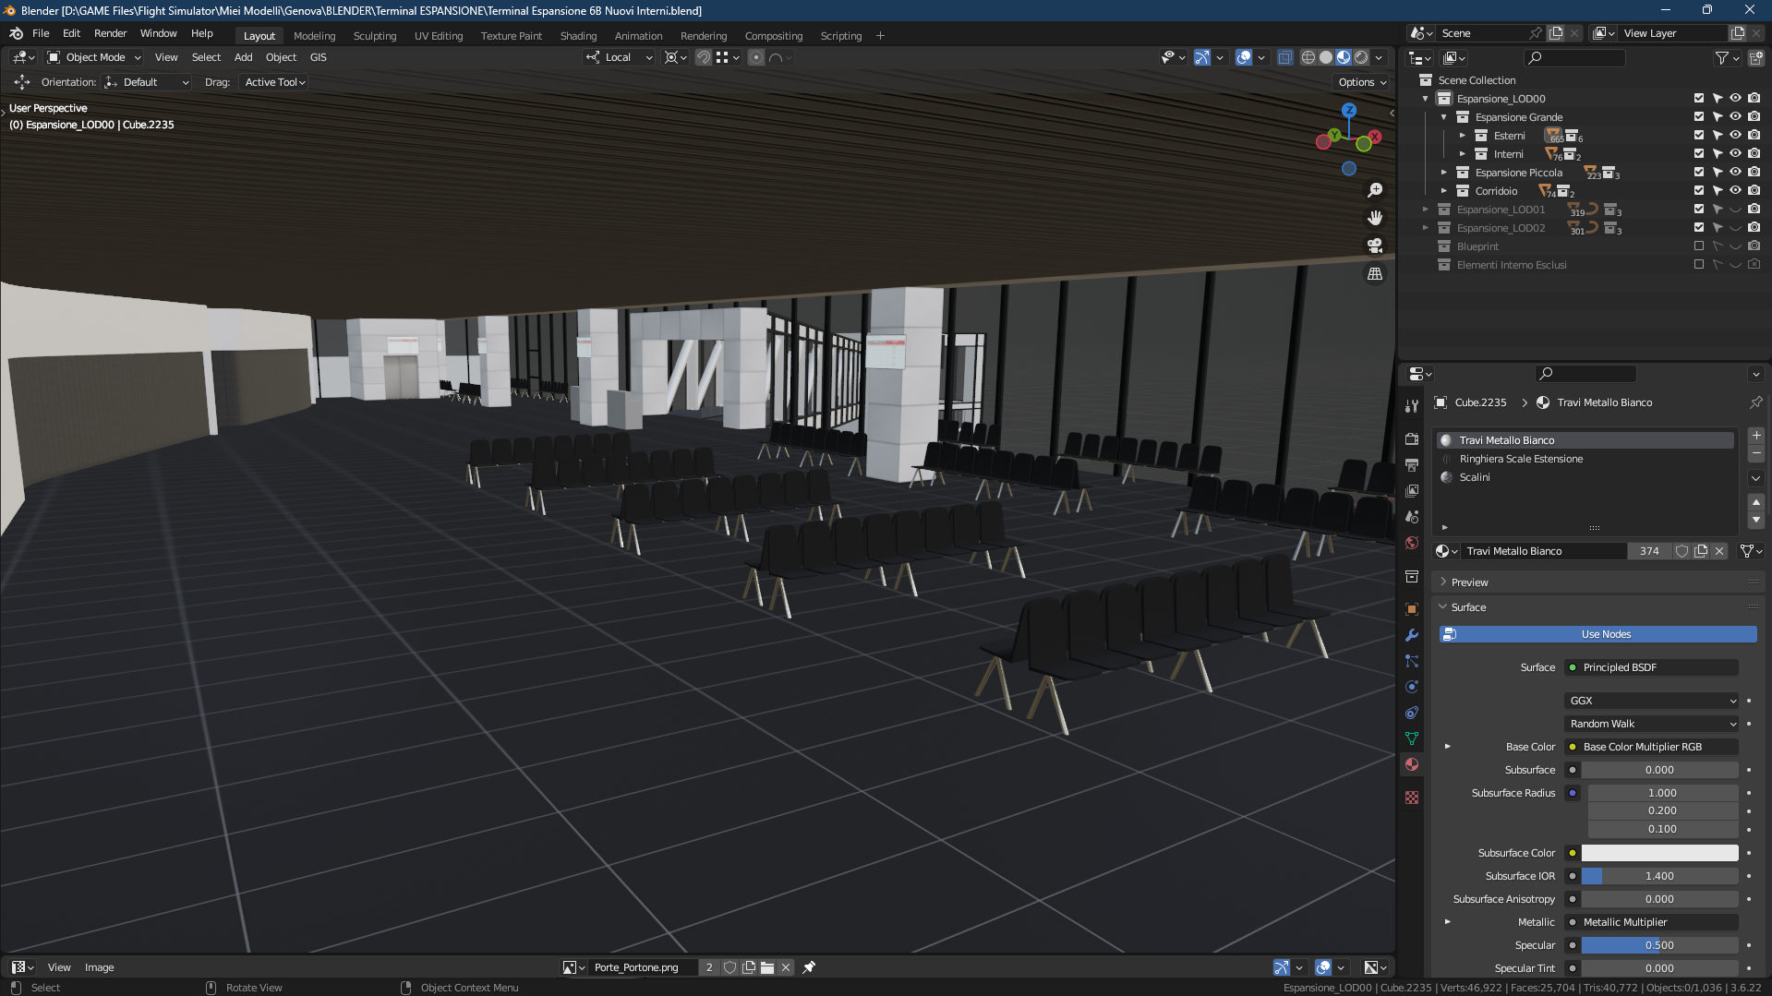Expand the Base Color input

[1447, 747]
